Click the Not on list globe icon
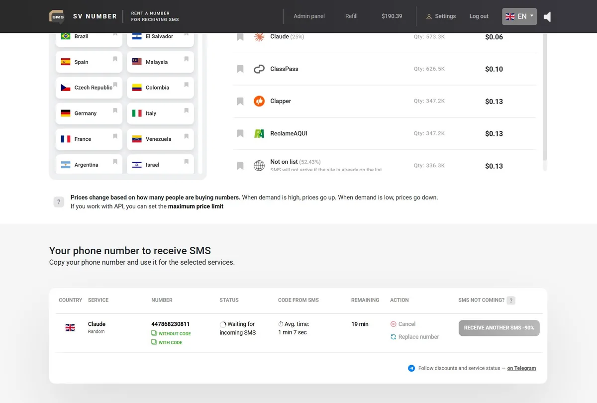 tap(259, 166)
